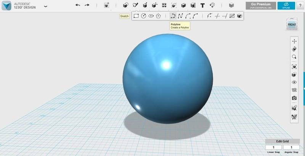Open the Construct tools menu

145,5
